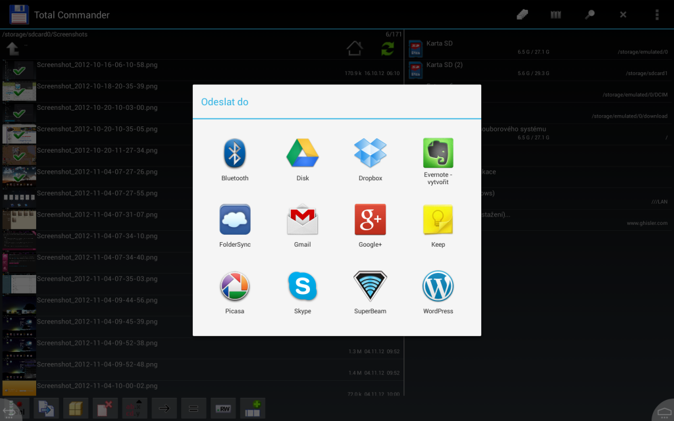This screenshot has width=674, height=421.
Task: Send the files to FolderSync
Action: 235,226
